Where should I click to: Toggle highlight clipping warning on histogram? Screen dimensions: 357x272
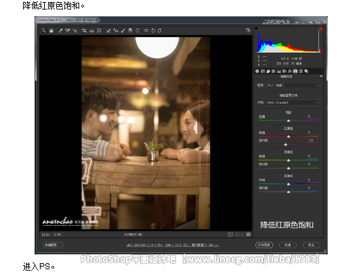(321, 28)
